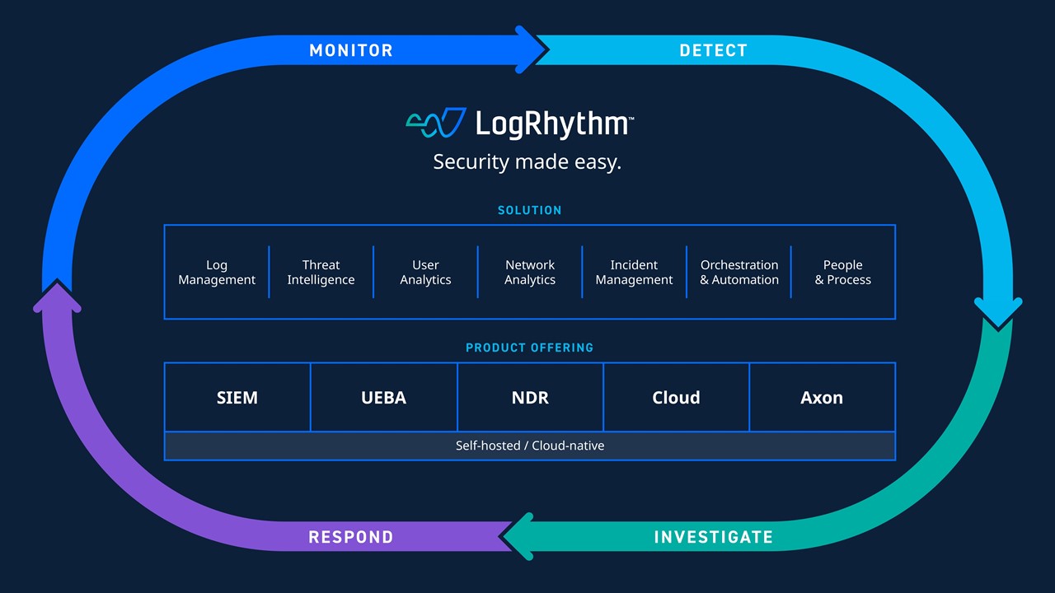The image size is (1055, 593).
Task: Choose Network Analytics in the solution row
Action: click(530, 273)
